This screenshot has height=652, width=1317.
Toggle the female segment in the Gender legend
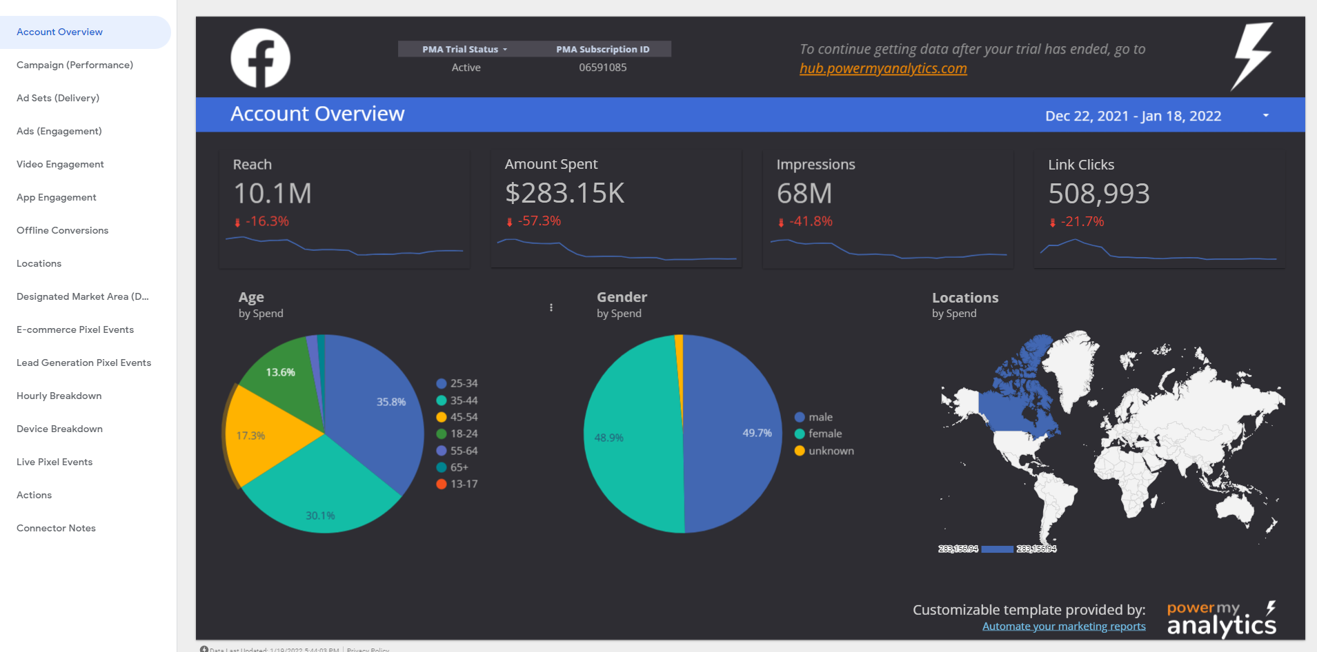click(x=798, y=434)
